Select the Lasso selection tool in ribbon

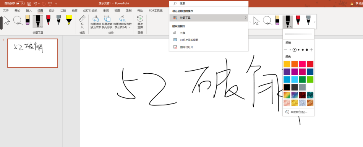(x=18, y=20)
